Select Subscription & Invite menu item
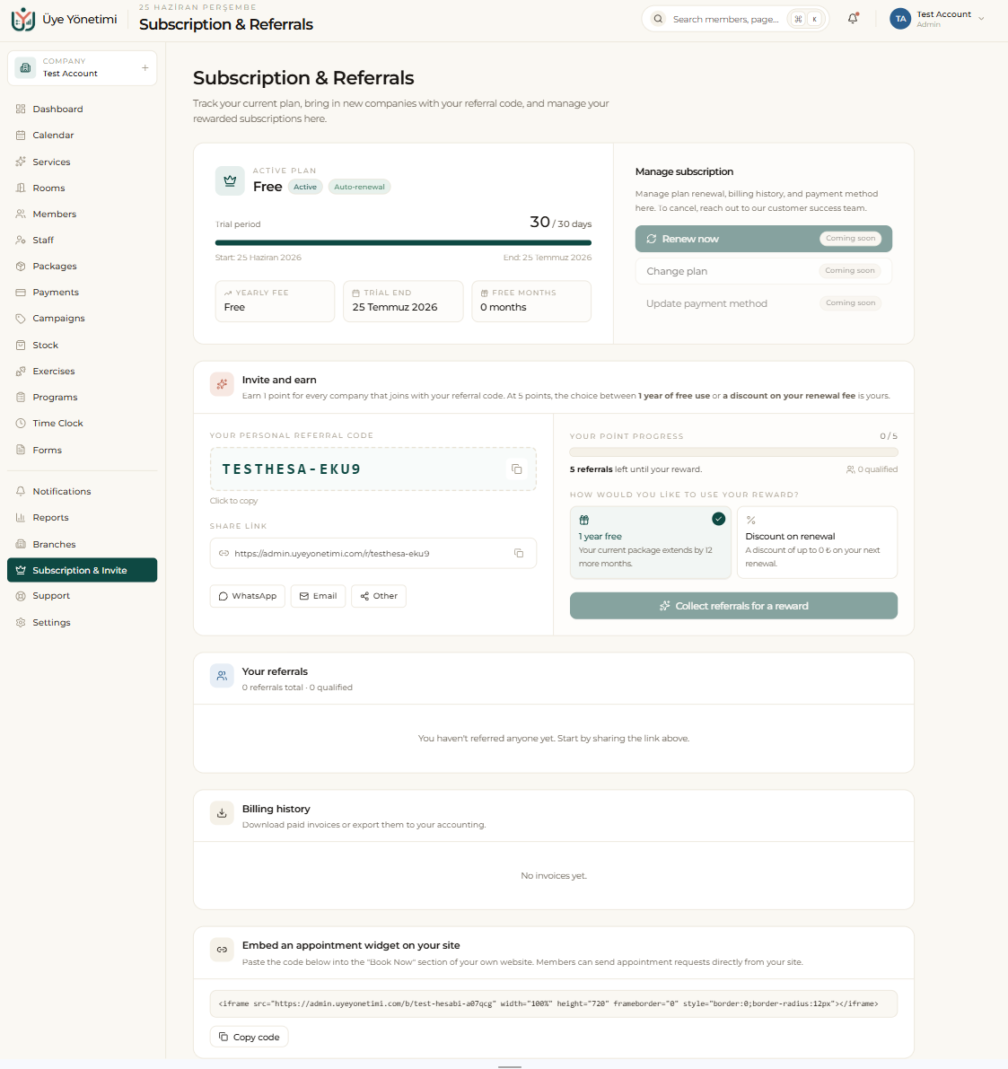 coord(82,570)
